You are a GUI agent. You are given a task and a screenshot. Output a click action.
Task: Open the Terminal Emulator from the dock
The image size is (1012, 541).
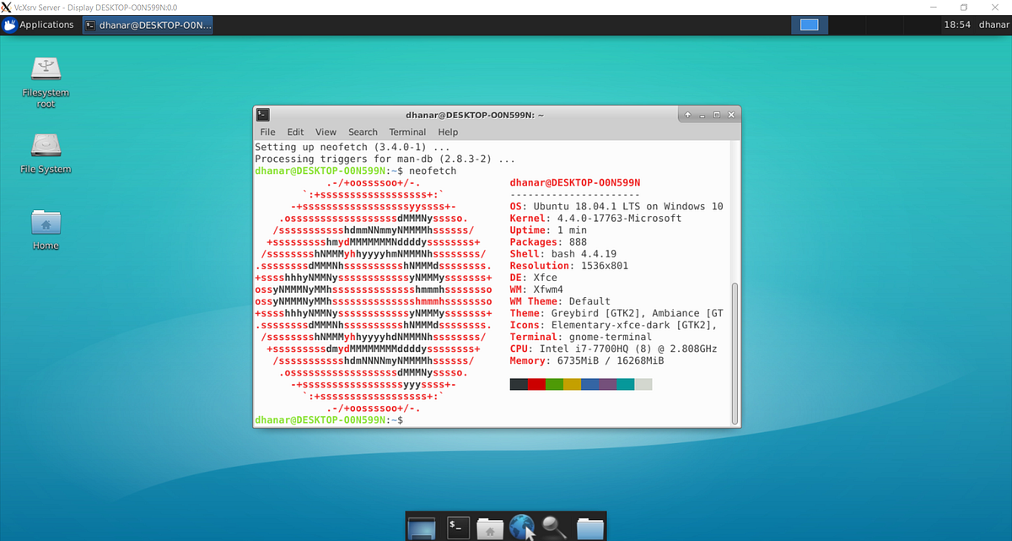(457, 527)
